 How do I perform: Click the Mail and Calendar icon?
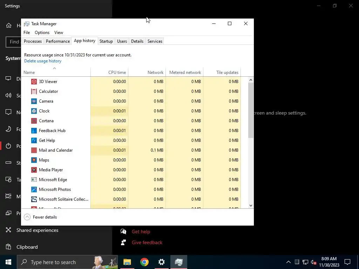pyautogui.click(x=34, y=150)
